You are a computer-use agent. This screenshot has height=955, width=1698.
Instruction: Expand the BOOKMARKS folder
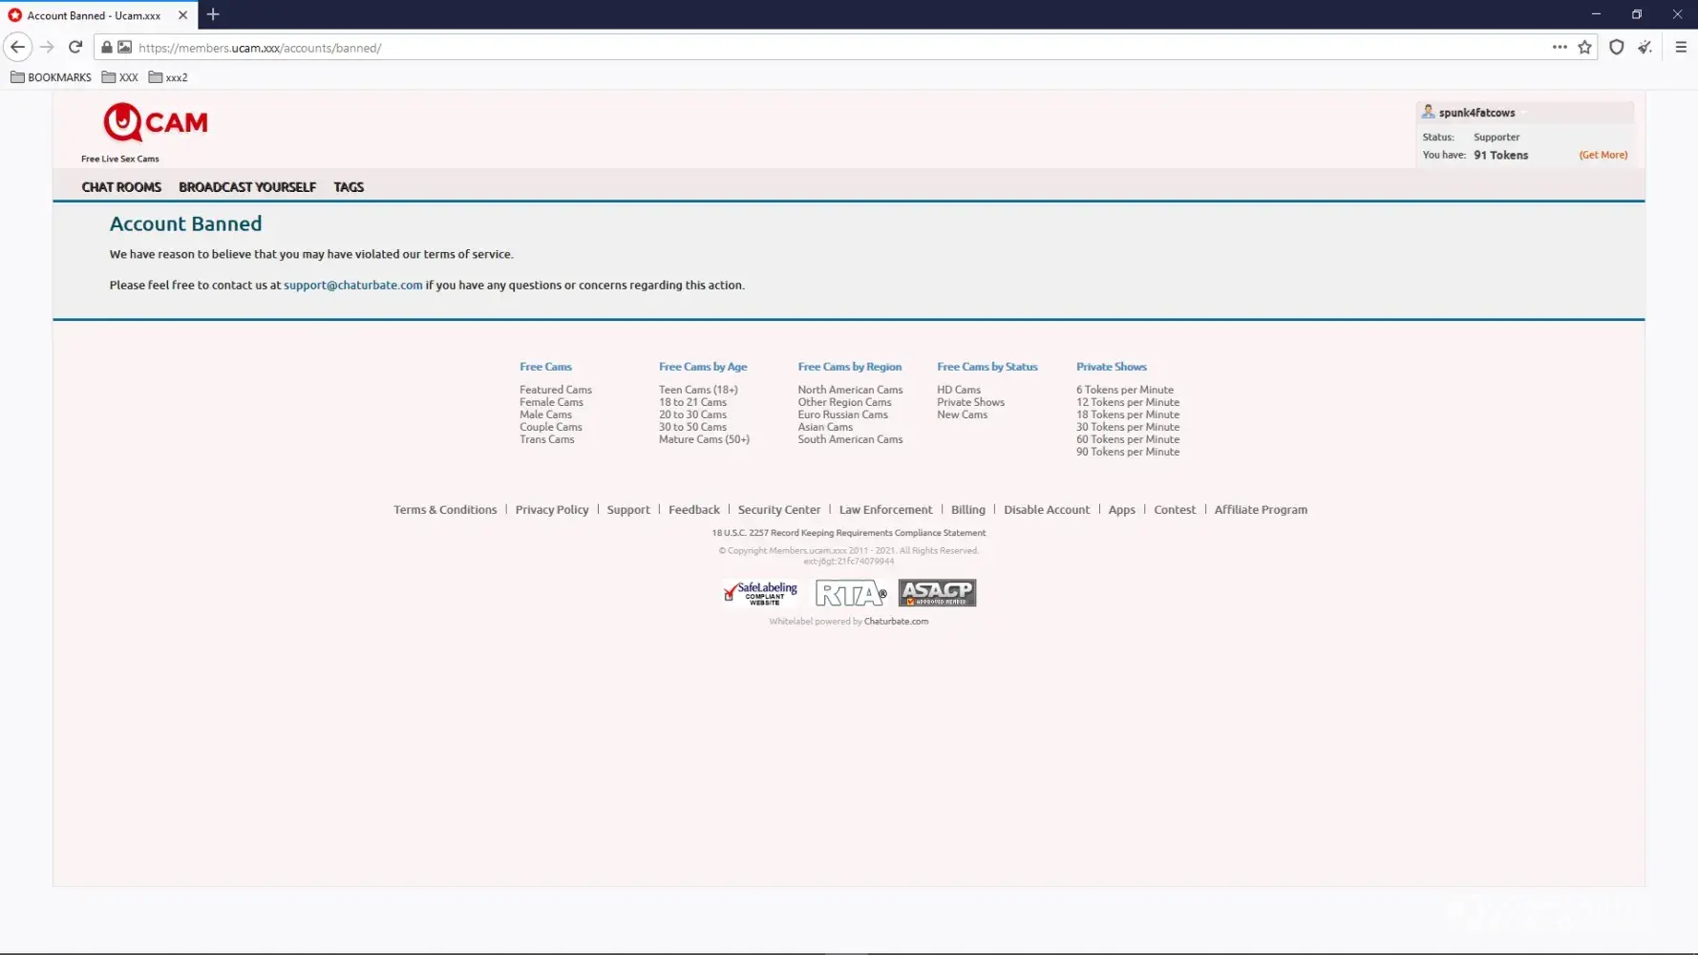pyautogui.click(x=51, y=77)
